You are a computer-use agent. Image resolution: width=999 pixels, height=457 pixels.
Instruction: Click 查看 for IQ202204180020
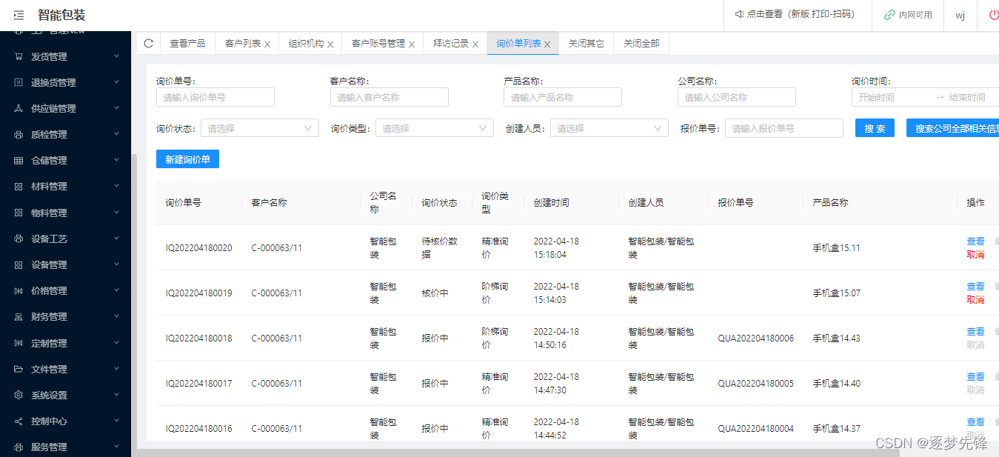pyautogui.click(x=975, y=241)
